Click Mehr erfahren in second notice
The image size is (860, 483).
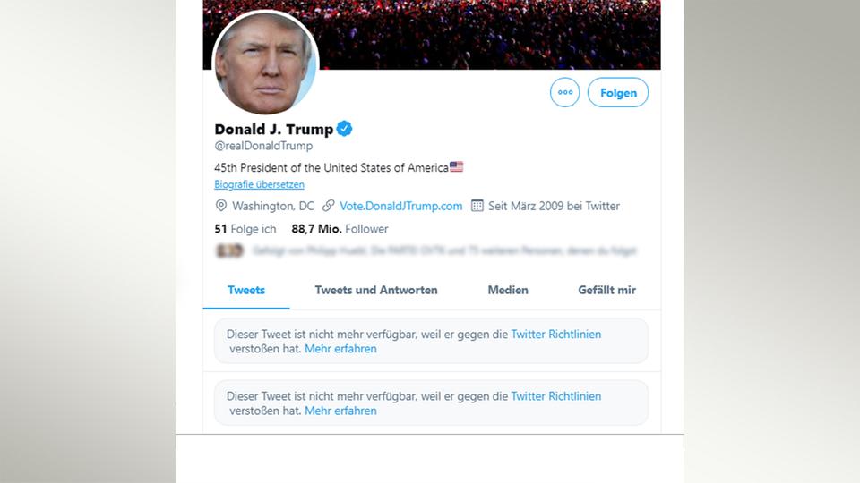pyautogui.click(x=340, y=411)
